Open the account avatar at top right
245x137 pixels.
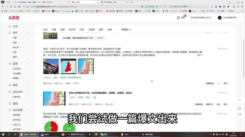(x=220, y=18)
